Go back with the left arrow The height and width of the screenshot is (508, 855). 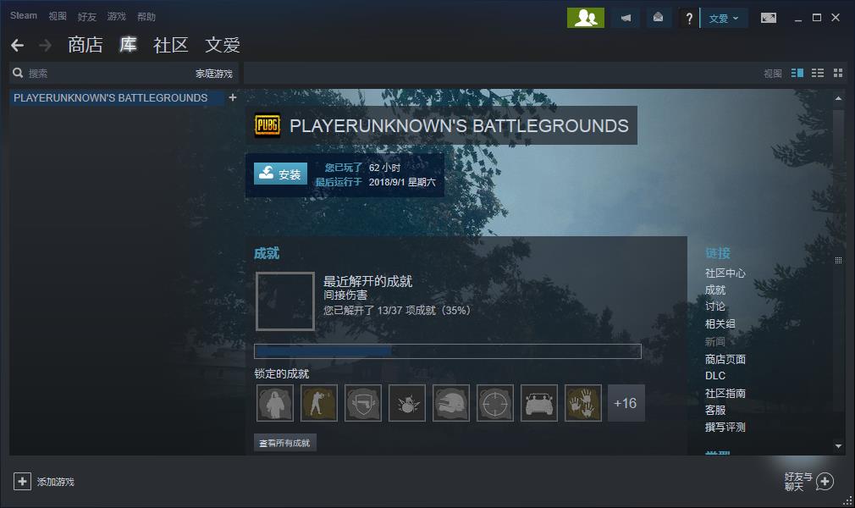pos(18,45)
